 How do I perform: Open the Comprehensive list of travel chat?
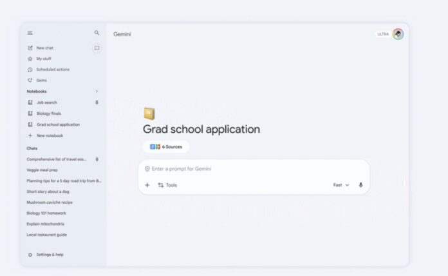click(57, 159)
